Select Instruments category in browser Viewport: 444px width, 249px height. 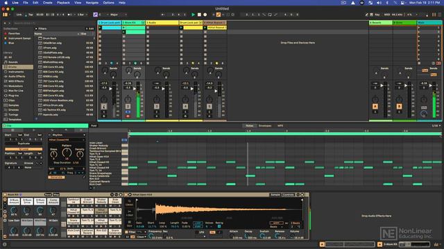(x=16, y=72)
